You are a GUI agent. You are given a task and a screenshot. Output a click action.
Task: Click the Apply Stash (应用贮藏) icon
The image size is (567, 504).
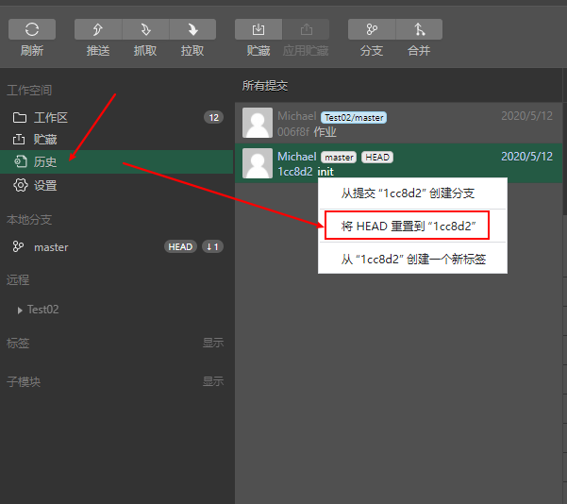[306, 30]
